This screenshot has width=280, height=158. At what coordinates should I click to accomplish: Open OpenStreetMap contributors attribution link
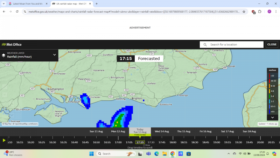tap(25, 124)
